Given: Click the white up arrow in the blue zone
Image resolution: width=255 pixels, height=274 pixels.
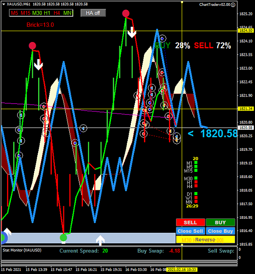Looking at the screenshot, I should (100, 240).
